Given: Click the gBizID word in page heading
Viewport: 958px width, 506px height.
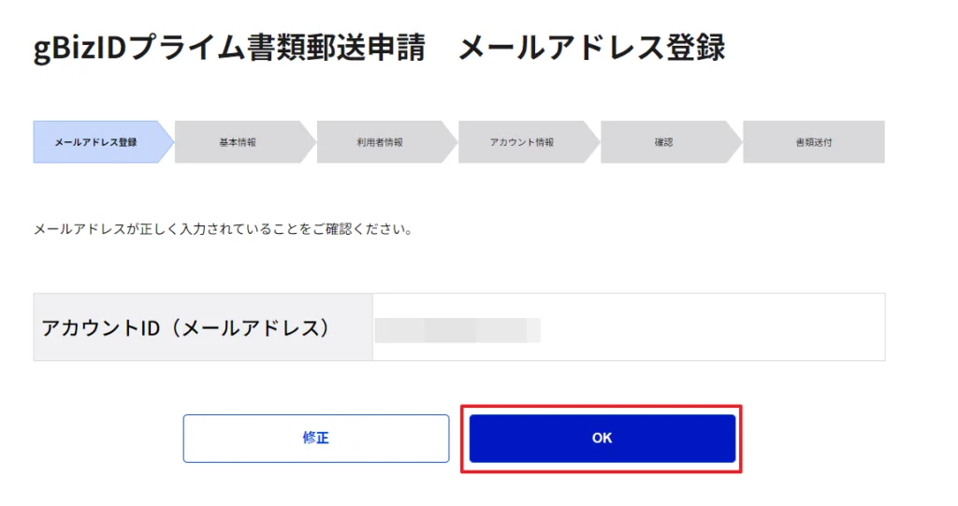Looking at the screenshot, I should point(79,49).
